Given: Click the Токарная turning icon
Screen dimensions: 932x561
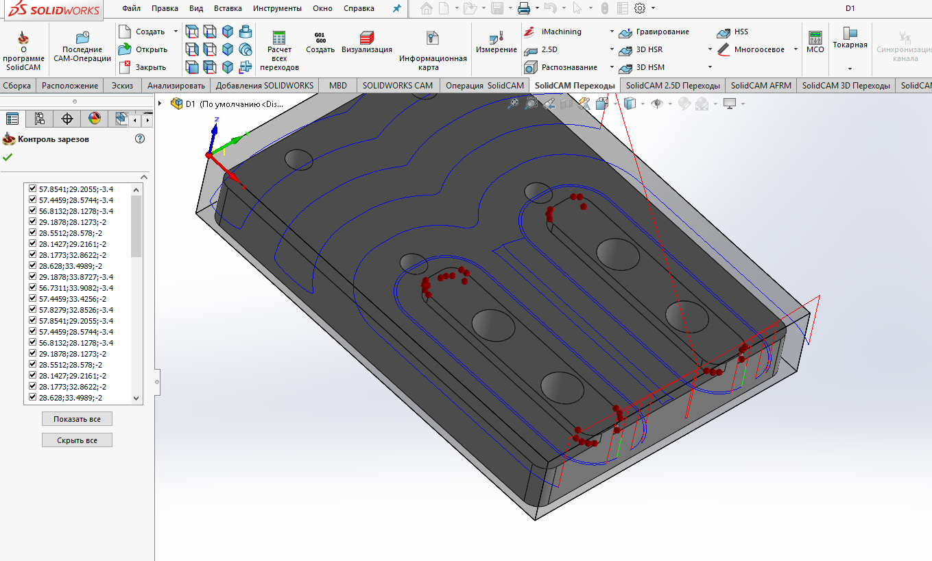Looking at the screenshot, I should coord(850,33).
